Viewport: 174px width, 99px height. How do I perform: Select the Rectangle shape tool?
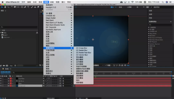[x=22, y=7]
